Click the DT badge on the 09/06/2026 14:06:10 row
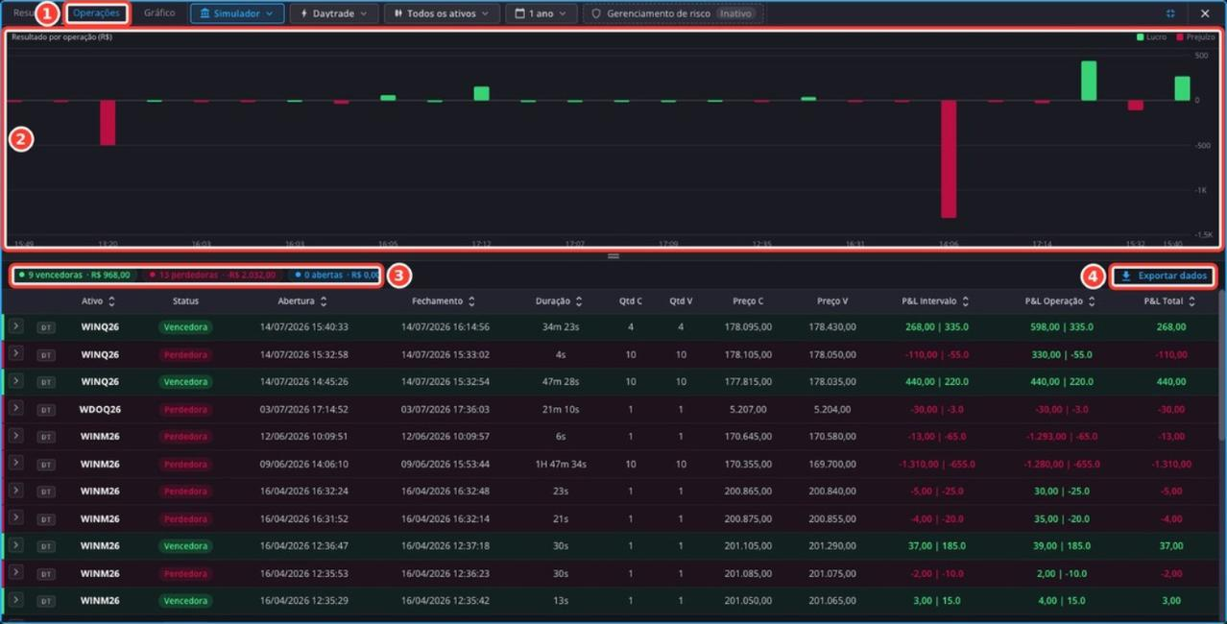This screenshot has height=624, width=1227. point(45,465)
